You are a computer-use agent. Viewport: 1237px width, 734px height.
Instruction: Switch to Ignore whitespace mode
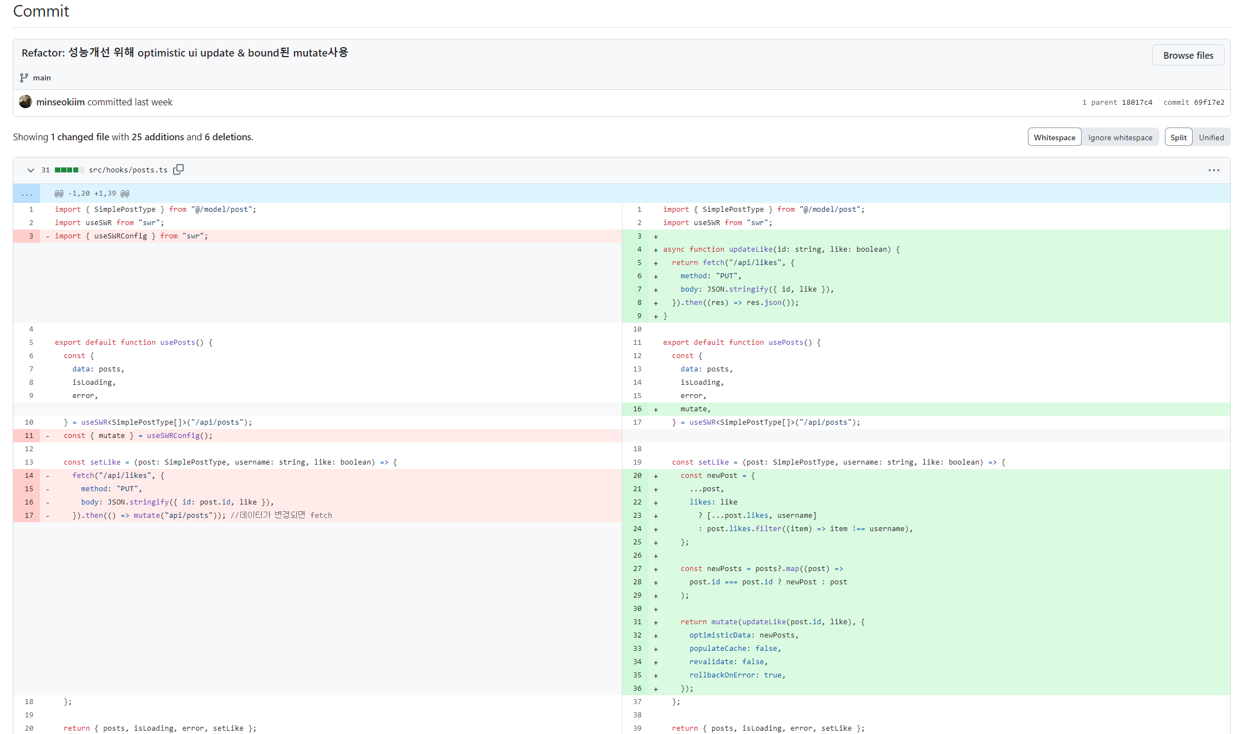tap(1120, 137)
